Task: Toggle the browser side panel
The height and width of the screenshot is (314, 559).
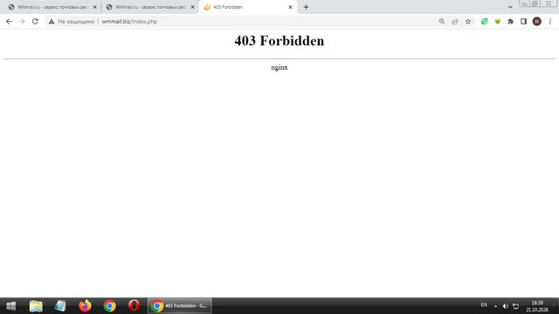Action: (x=524, y=21)
